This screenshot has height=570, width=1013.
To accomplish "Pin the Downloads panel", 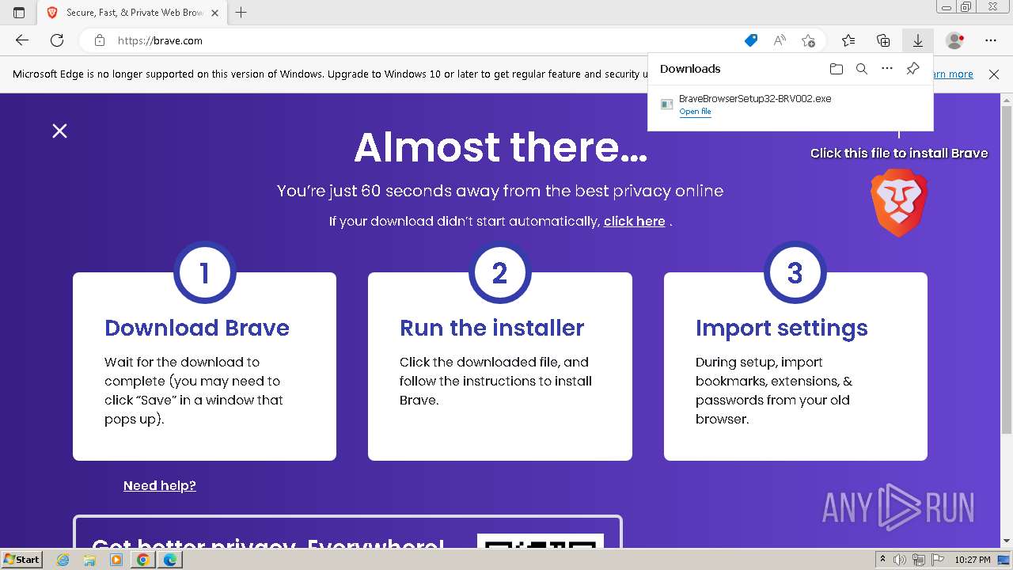I will 912,69.
